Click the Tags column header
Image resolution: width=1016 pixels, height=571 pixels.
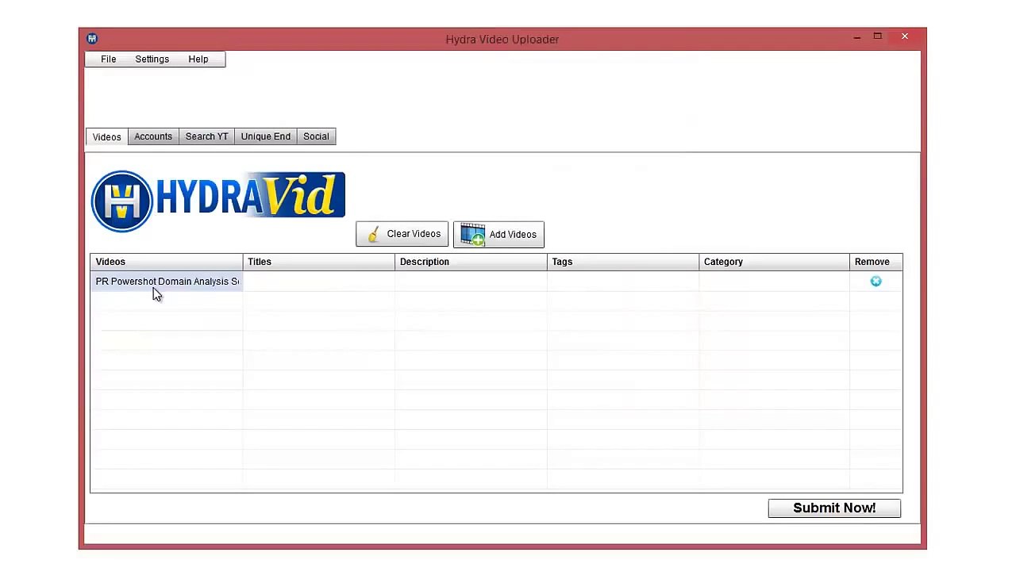click(623, 262)
